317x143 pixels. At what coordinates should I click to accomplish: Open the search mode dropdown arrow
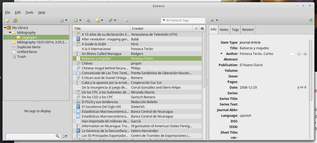164,20
